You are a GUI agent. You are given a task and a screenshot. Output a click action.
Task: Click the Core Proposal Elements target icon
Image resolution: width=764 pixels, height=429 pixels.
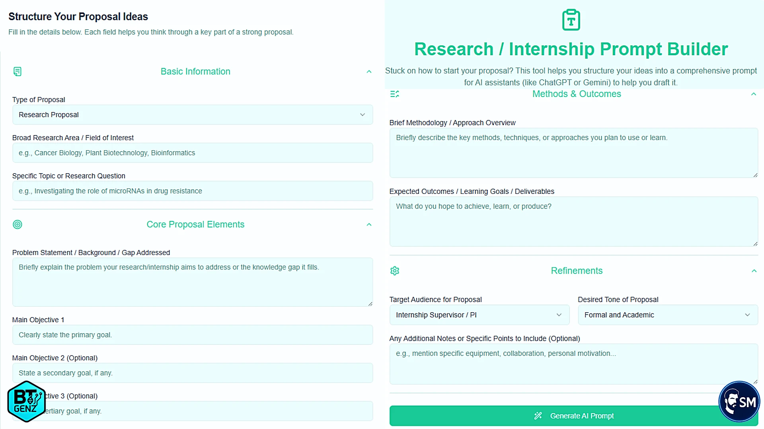point(18,224)
